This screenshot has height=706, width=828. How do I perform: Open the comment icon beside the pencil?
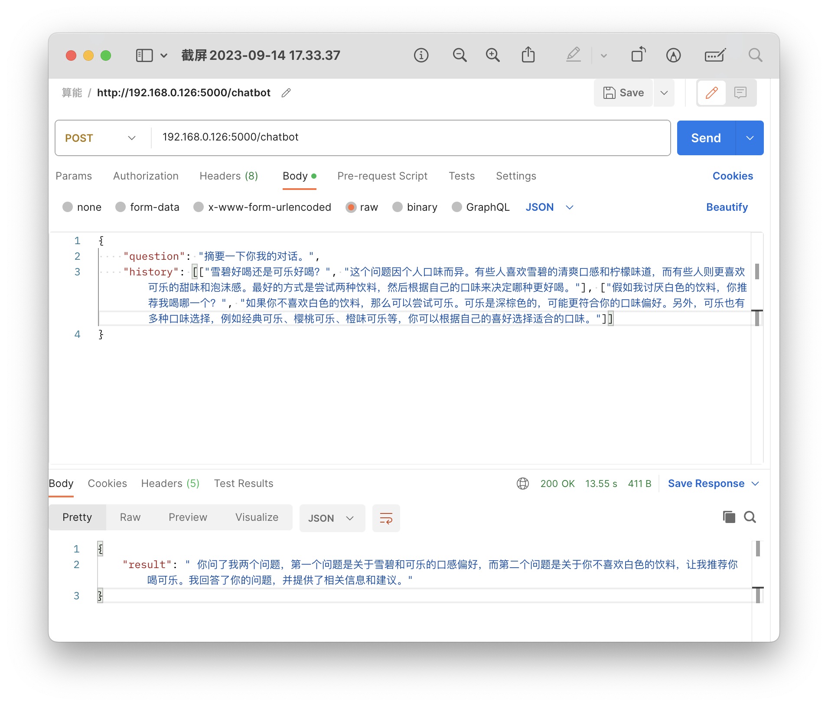click(x=740, y=92)
